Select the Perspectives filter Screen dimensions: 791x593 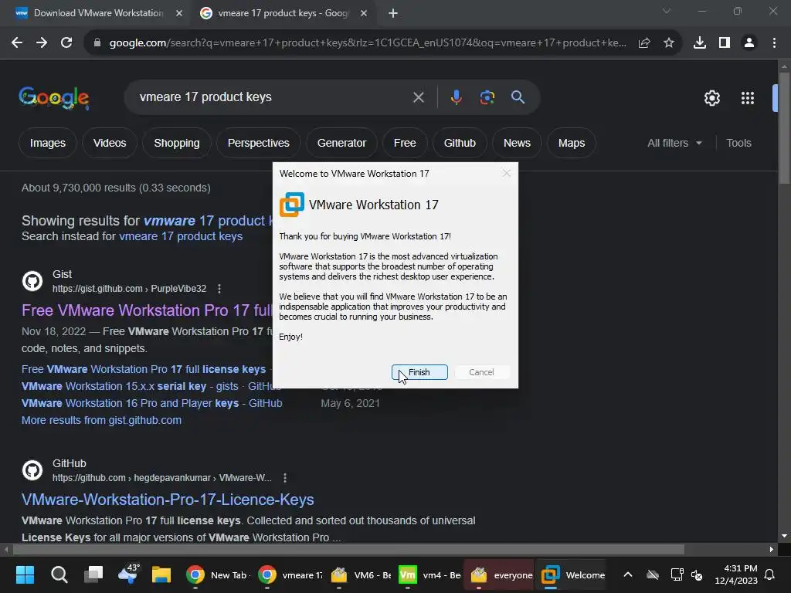coord(258,143)
